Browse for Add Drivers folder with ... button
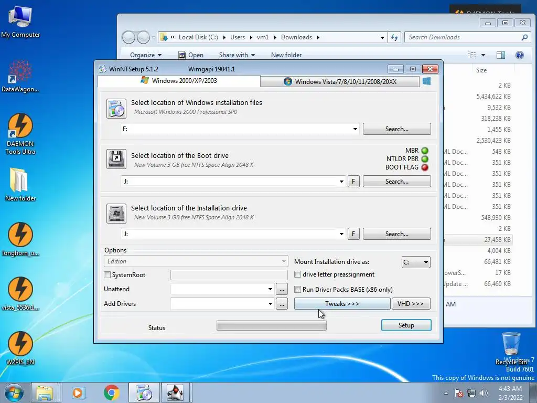Viewport: 537px width, 403px height. pyautogui.click(x=282, y=304)
